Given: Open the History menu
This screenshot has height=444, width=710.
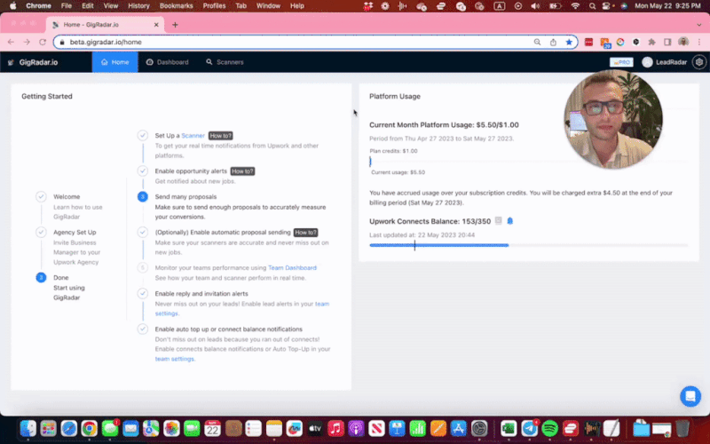Looking at the screenshot, I should (x=138, y=6).
